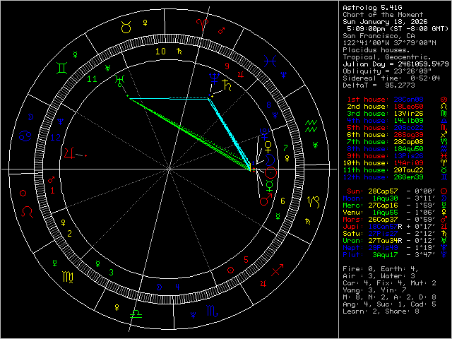Click the 'Astrolog 5.41G' title text
452x339 pixels.
click(372, 8)
